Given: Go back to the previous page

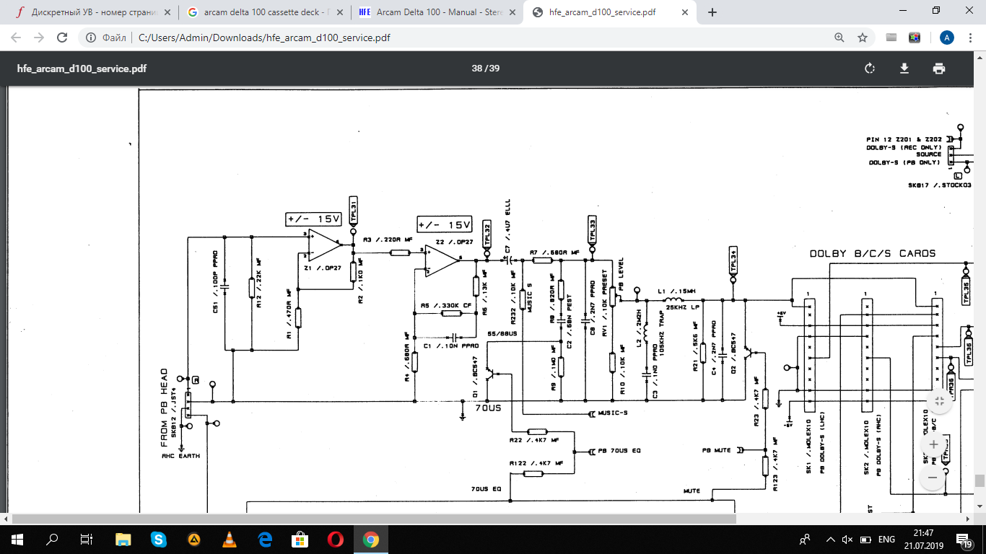Looking at the screenshot, I should click(16, 38).
